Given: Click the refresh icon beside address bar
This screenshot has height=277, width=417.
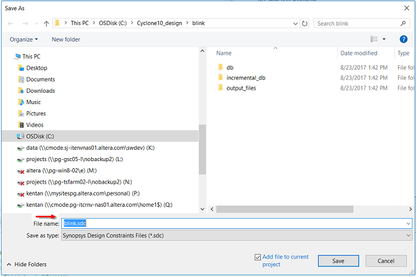Looking at the screenshot, I should coord(305,24).
